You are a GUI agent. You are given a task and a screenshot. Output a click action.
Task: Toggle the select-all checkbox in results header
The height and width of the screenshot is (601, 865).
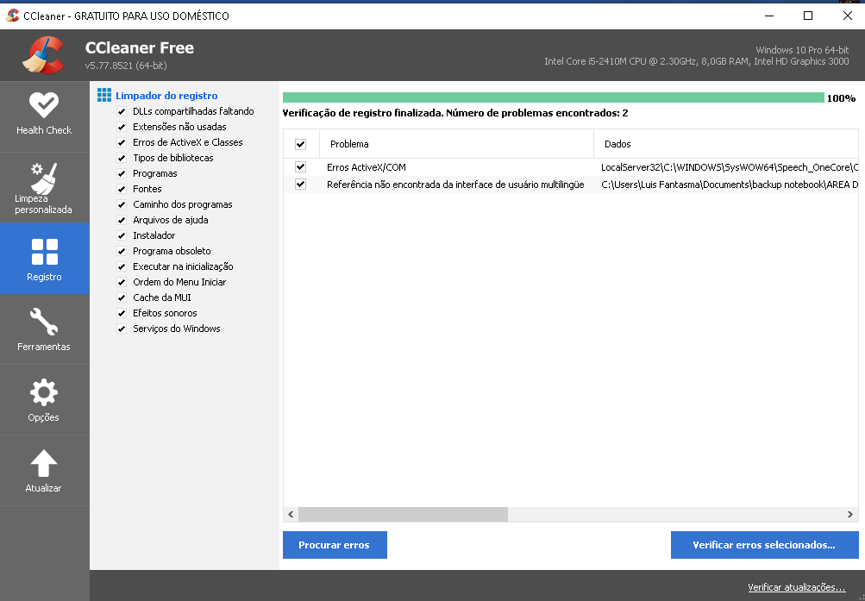[300, 144]
